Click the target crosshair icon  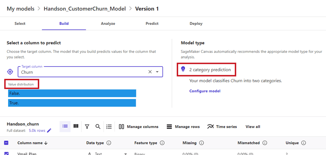coord(10,72)
